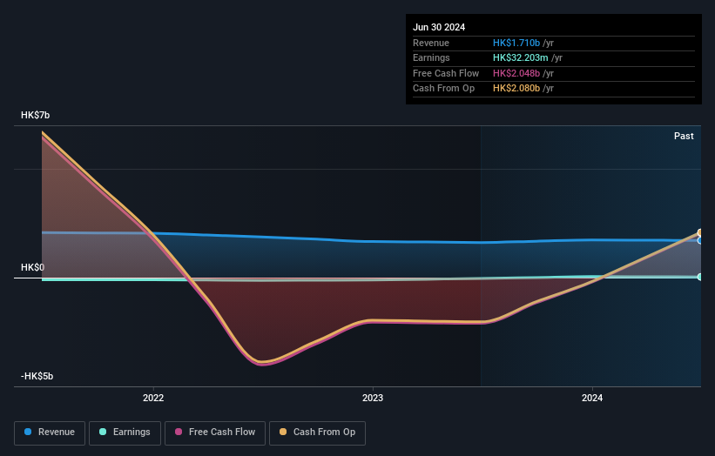
Task: Click the -HK$5b y-axis label
Action: click(x=37, y=376)
